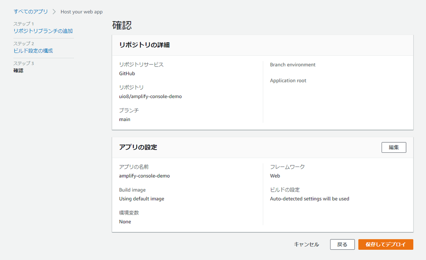
Task: Select Host your web app breadcrumb
Action: 82,12
